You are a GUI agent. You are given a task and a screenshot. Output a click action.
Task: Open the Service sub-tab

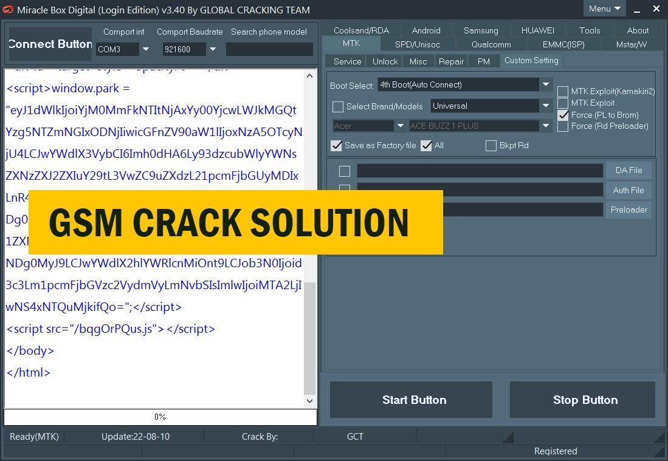[347, 61]
